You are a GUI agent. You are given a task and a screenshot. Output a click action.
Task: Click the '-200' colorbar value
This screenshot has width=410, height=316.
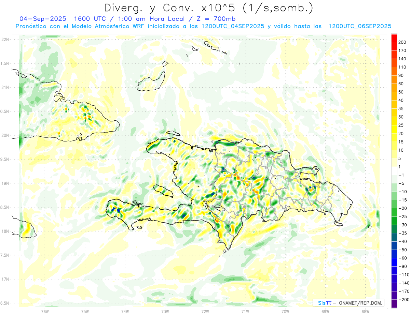[404, 300]
